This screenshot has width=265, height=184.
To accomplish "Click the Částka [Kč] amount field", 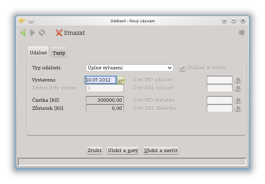I will [105, 100].
